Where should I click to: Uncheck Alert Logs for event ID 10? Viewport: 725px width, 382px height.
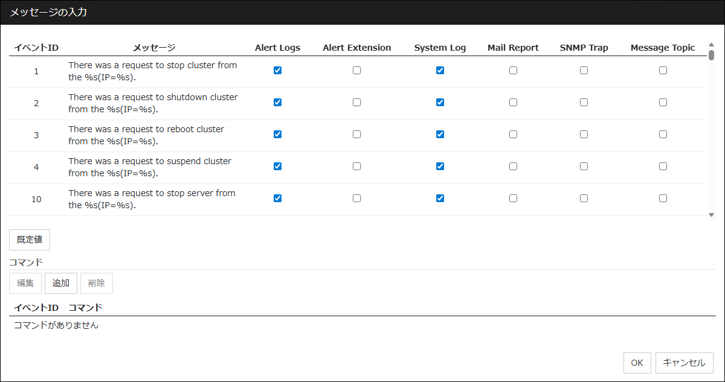click(x=277, y=198)
